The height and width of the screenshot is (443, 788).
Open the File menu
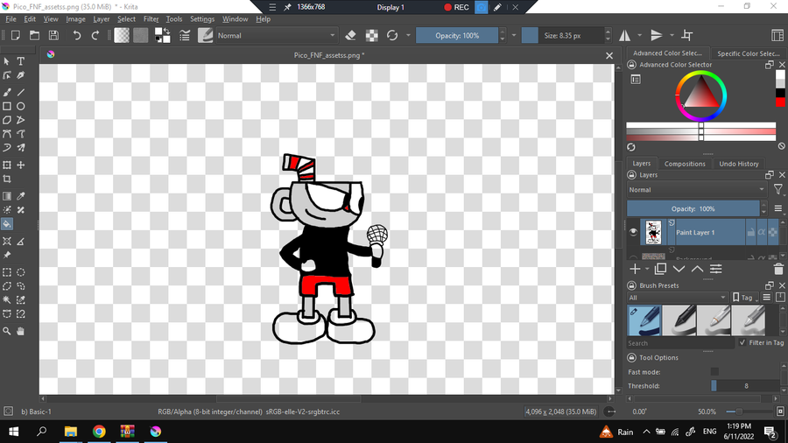coord(11,19)
